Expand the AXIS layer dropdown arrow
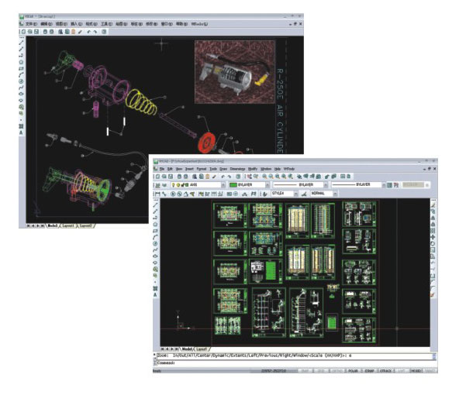 coord(223,185)
